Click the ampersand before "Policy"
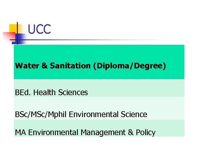 (x=131, y=132)
